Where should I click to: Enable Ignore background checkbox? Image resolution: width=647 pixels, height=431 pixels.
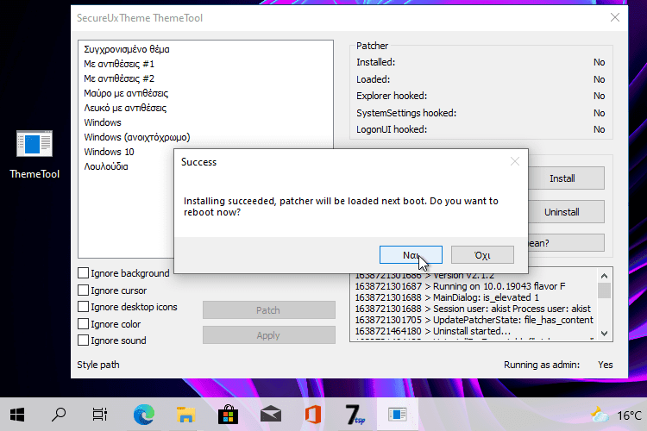pyautogui.click(x=84, y=273)
